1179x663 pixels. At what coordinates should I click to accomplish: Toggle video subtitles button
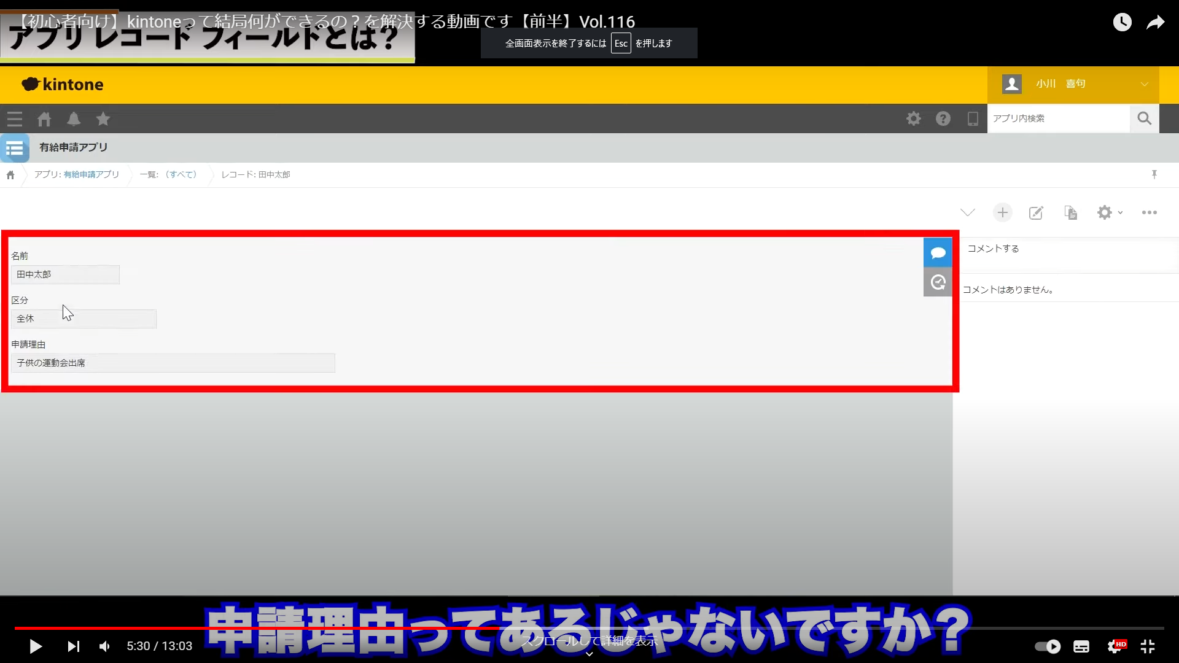pyautogui.click(x=1081, y=646)
